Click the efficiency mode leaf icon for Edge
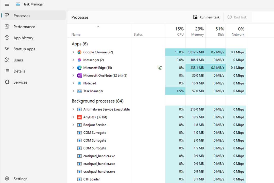This screenshot has height=183, width=274. click(x=160, y=68)
